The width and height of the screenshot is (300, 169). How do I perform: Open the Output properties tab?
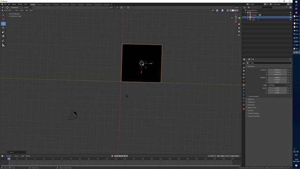click(x=244, y=71)
